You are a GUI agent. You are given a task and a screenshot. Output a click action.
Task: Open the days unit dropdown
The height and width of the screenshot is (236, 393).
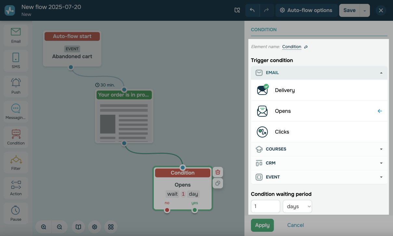click(x=297, y=206)
